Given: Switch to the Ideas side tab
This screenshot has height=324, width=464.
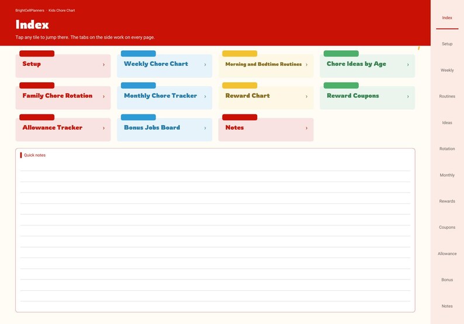Looking at the screenshot, I should pyautogui.click(x=447, y=123).
